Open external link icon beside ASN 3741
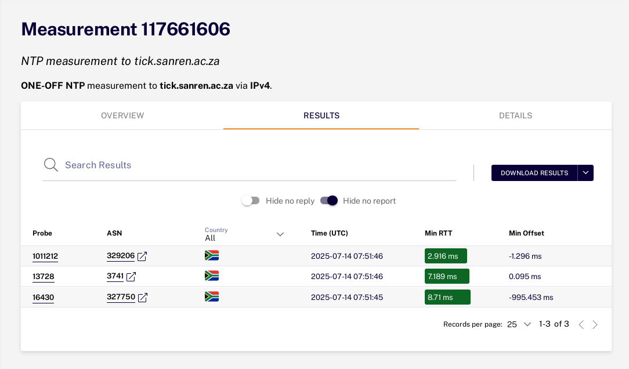The image size is (629, 369). [x=131, y=277]
